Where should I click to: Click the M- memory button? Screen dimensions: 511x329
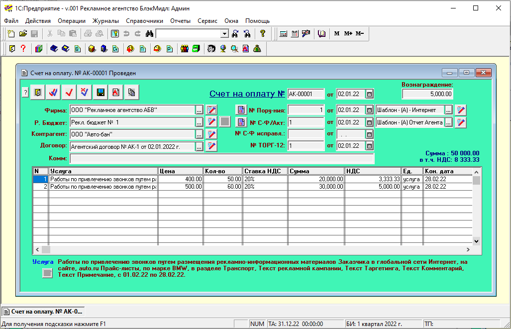click(359, 33)
